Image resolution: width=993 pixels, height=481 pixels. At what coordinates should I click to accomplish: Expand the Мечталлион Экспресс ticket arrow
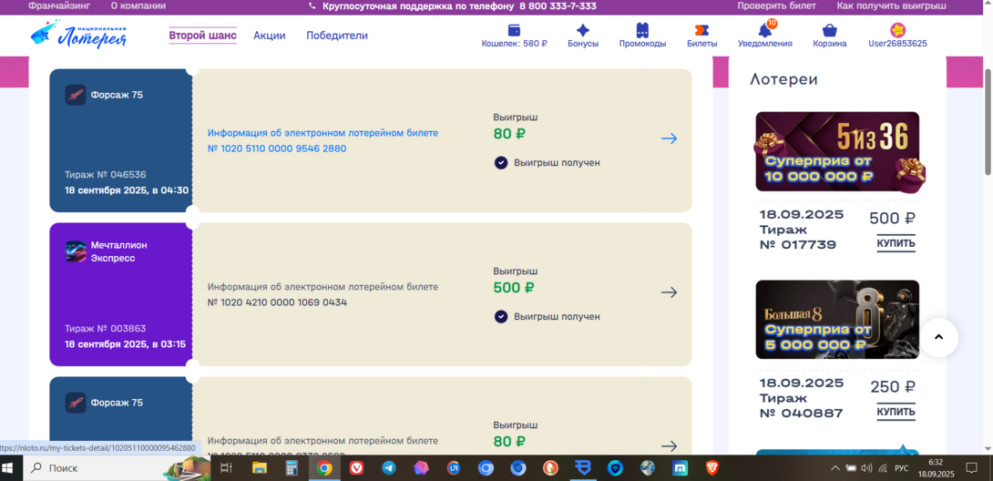pos(669,292)
